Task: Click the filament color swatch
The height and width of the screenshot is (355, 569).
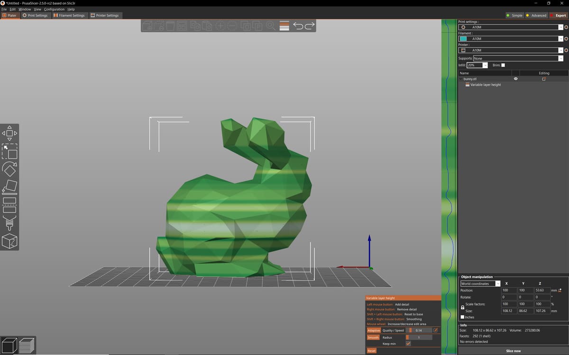Action: click(463, 39)
